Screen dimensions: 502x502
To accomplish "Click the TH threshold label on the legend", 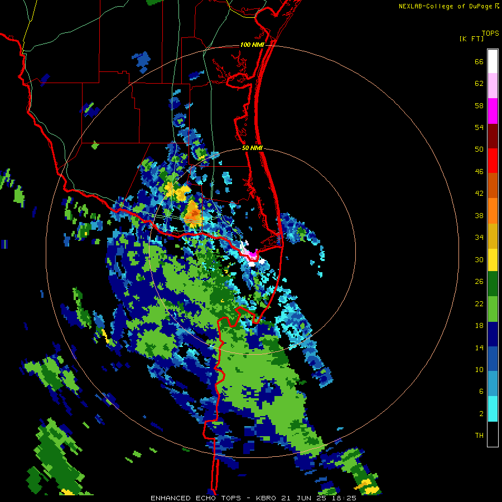I will point(479,436).
